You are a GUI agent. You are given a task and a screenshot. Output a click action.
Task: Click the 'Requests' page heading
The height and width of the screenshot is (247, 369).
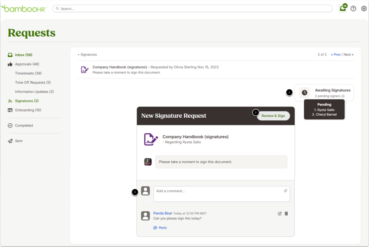coord(32,33)
